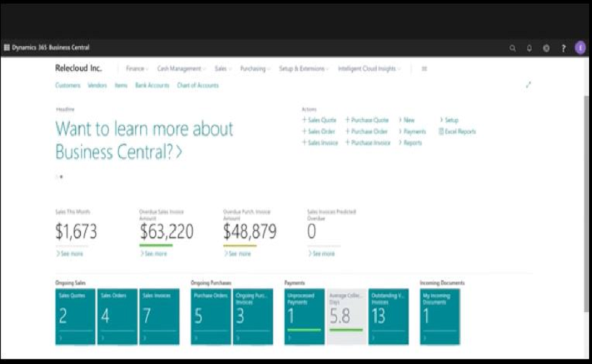Screen dimensions: 592x364
Task: Click the $63,220 overdue sales amount
Action: click(167, 231)
